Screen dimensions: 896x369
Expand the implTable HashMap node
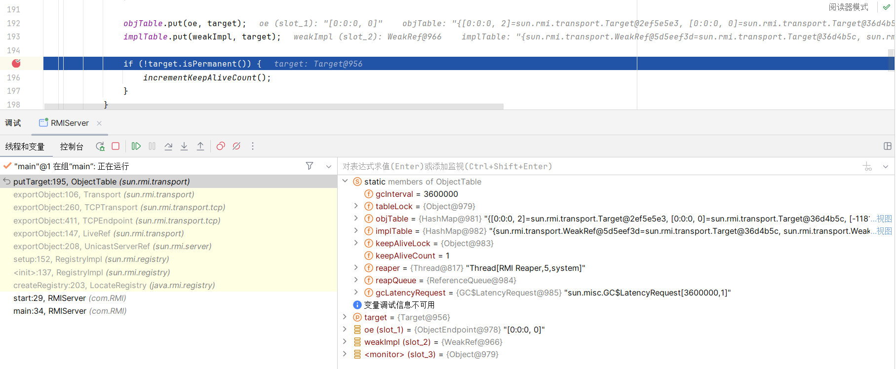(356, 230)
